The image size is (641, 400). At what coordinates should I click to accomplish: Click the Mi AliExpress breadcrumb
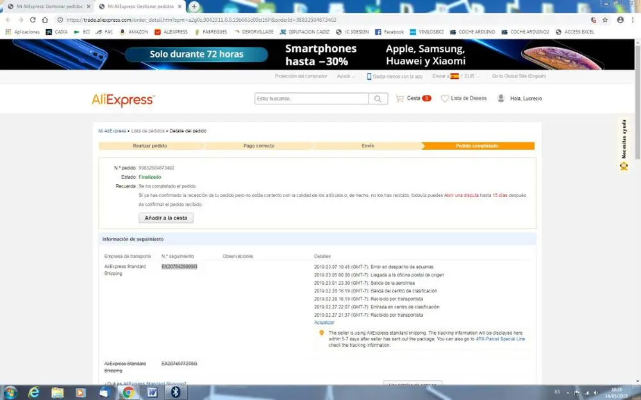(112, 131)
